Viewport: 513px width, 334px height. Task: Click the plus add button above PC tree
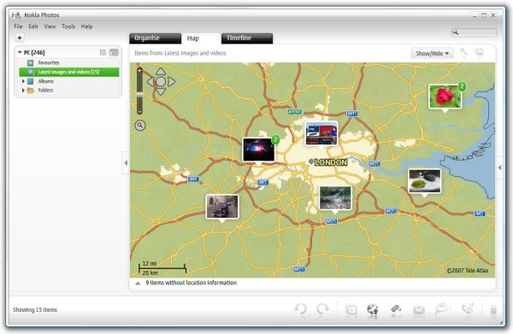coord(20,38)
